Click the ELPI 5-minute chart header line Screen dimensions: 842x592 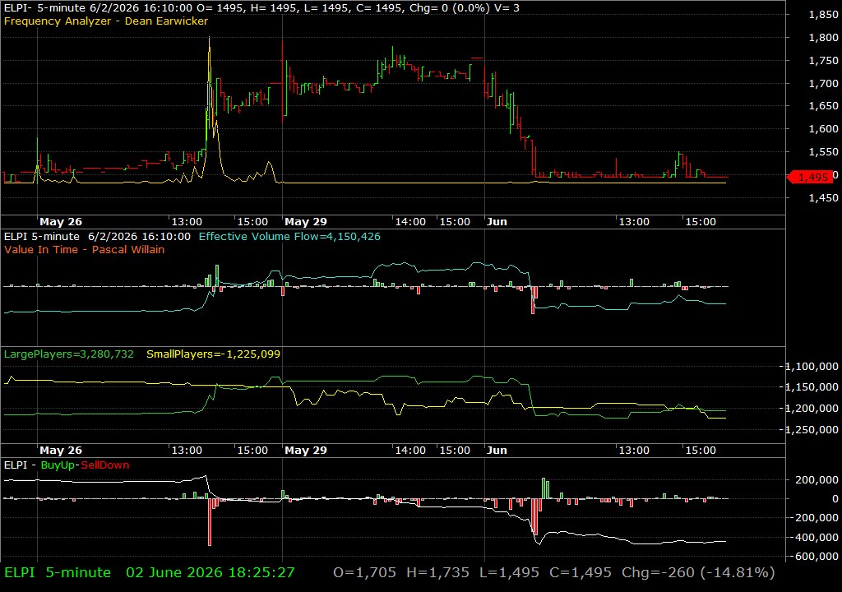(x=261, y=8)
